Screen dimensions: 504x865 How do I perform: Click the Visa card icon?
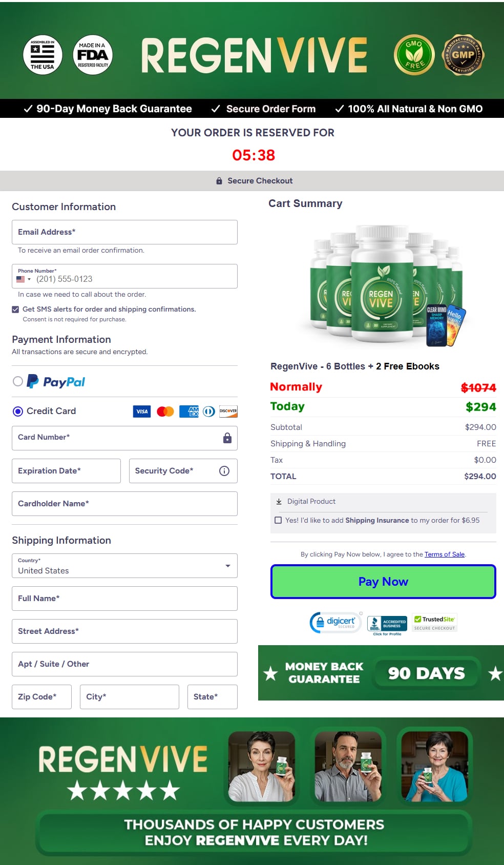[142, 411]
